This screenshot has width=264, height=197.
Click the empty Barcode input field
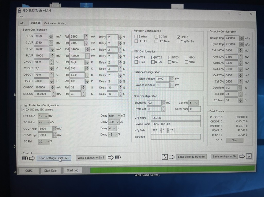tap(176, 137)
